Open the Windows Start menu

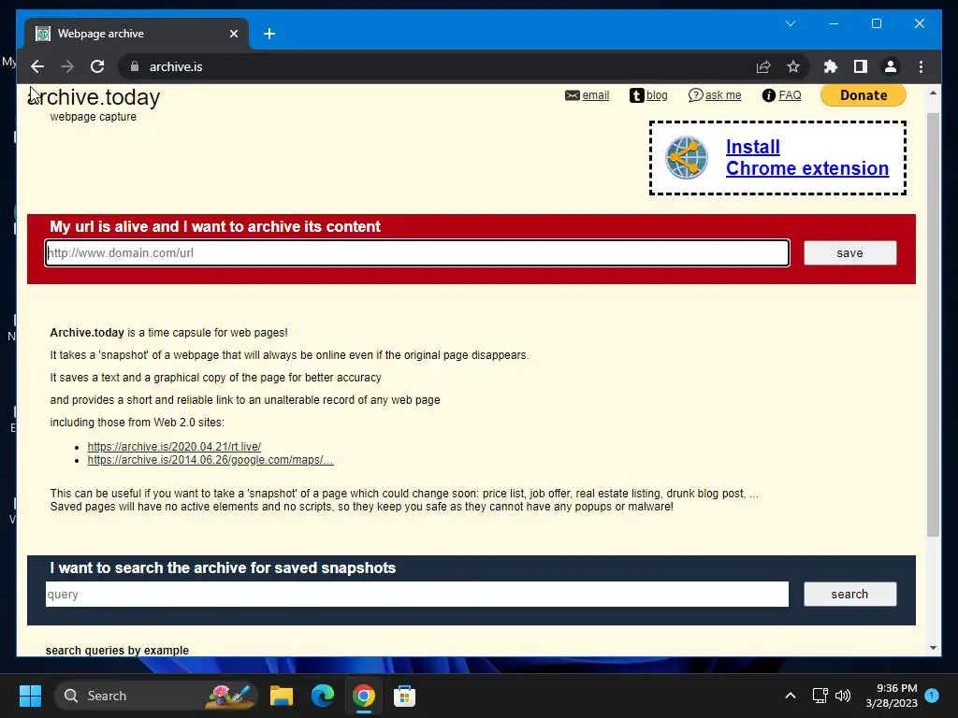tap(30, 696)
